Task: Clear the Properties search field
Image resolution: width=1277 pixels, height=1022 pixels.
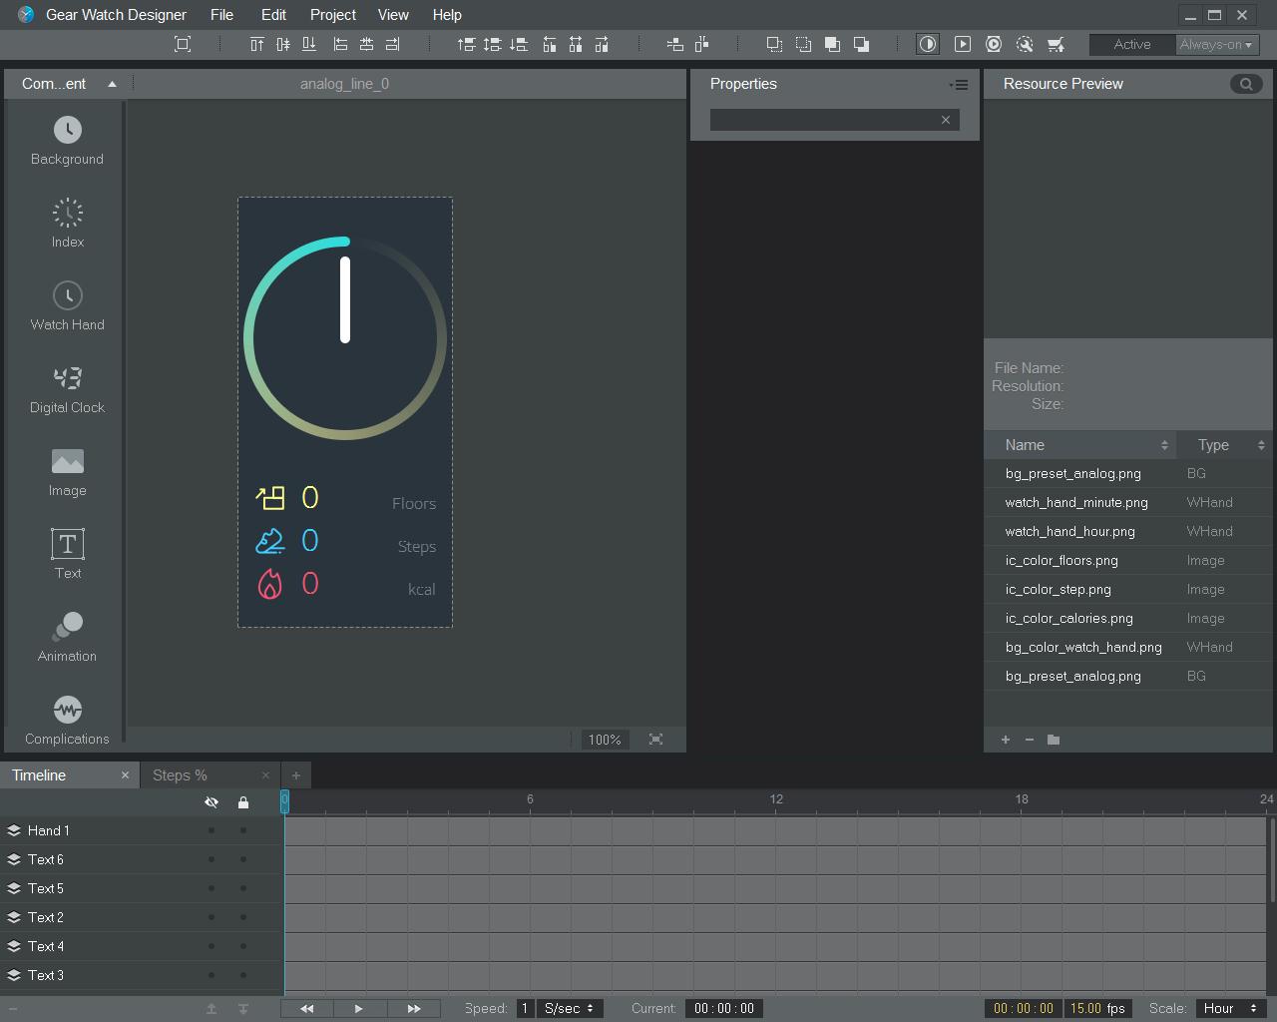Action: coord(946,120)
